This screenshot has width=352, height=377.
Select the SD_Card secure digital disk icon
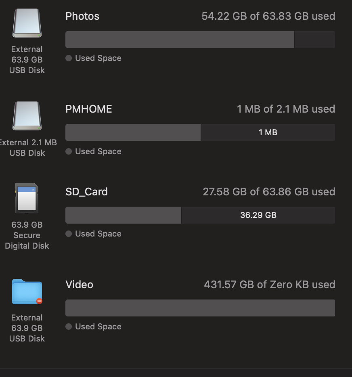coord(27,198)
